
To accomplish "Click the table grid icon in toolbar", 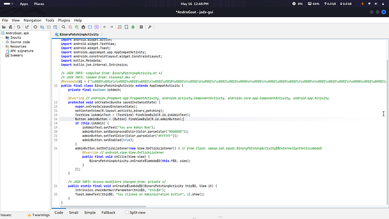I will pos(55,27).
